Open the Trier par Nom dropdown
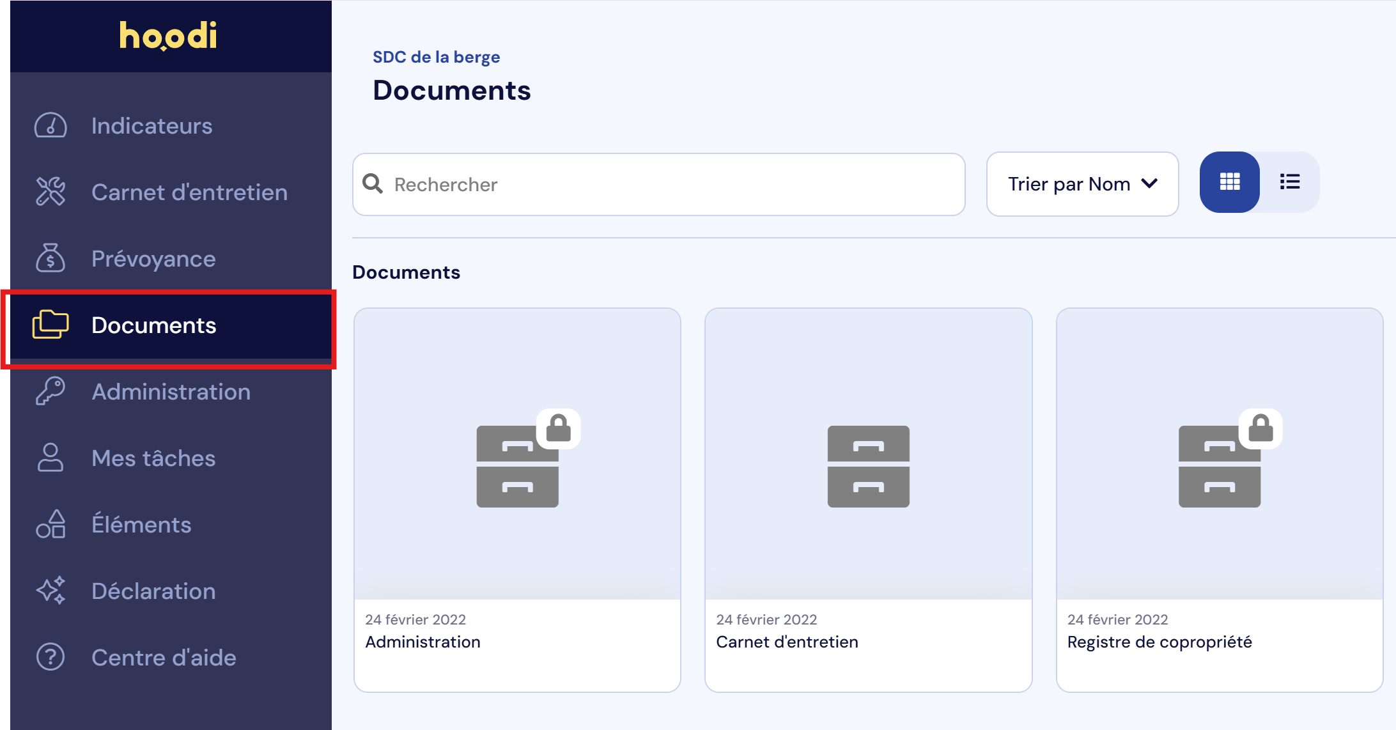 [x=1082, y=184]
